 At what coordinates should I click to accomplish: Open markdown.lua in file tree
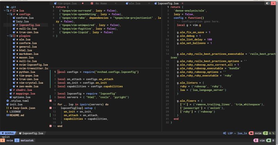[x=29, y=54]
